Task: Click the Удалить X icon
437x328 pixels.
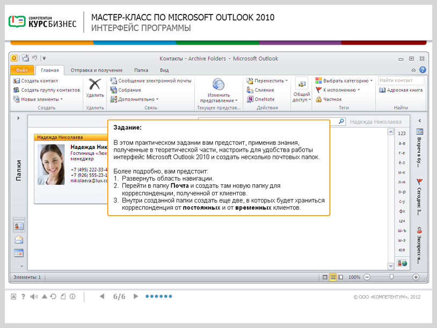Action: [95, 84]
